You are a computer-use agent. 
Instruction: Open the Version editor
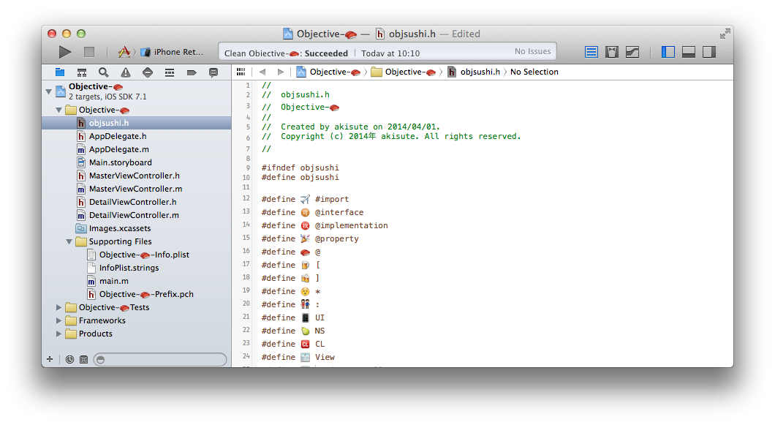point(632,52)
